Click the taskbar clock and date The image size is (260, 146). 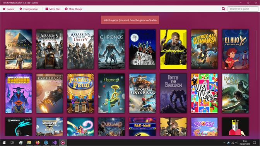point(245,143)
